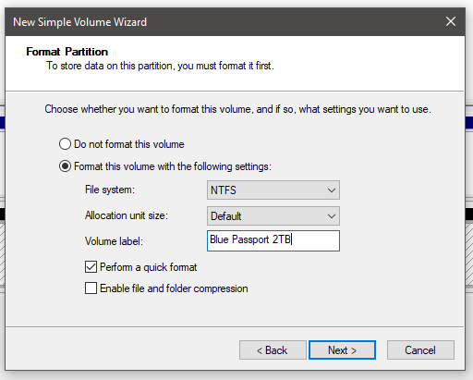
Task: Click the Do not format this volume label text
Action: (x=129, y=144)
